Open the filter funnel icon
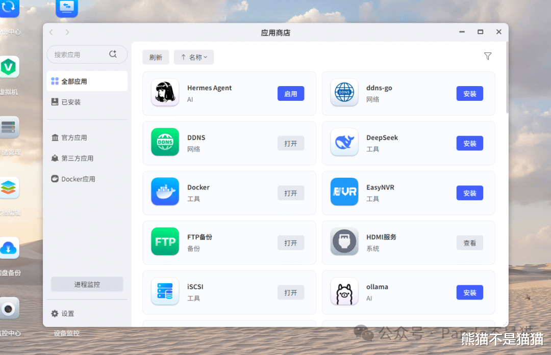The width and height of the screenshot is (551, 355). tap(487, 56)
